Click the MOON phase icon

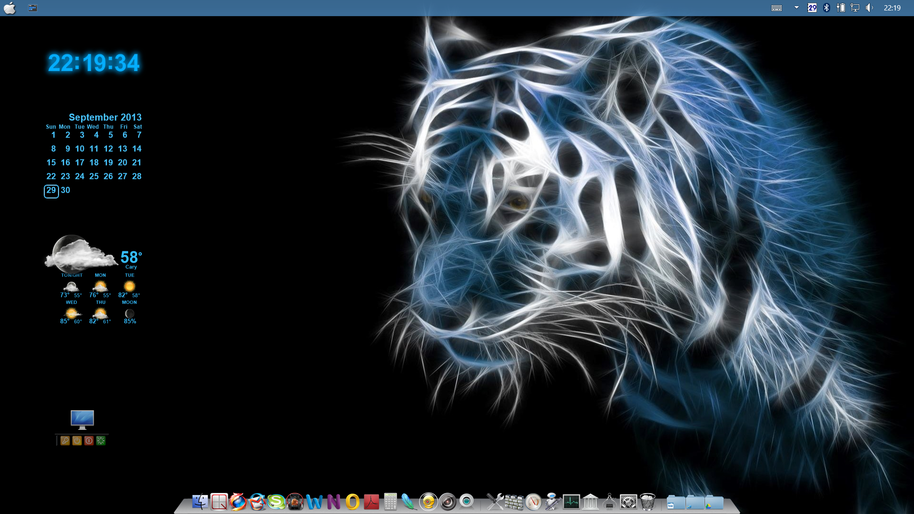[x=129, y=313]
